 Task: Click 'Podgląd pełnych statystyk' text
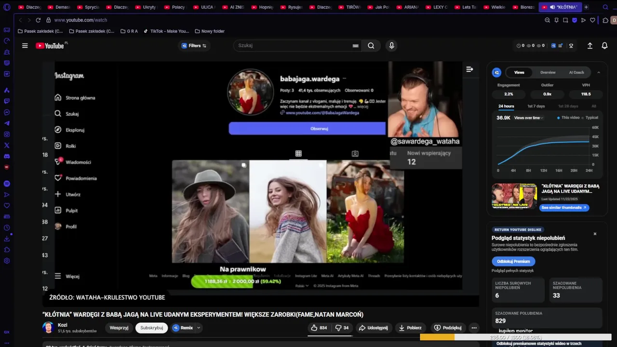click(x=512, y=271)
